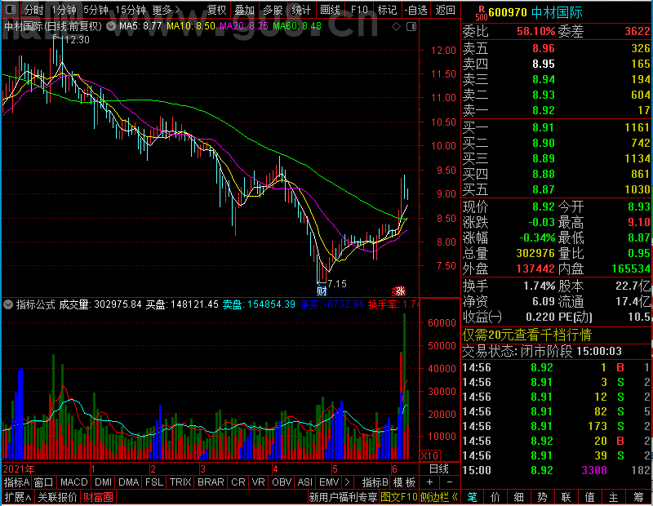Select the 值 value tab
The height and width of the screenshot is (506, 653).
pos(589,497)
